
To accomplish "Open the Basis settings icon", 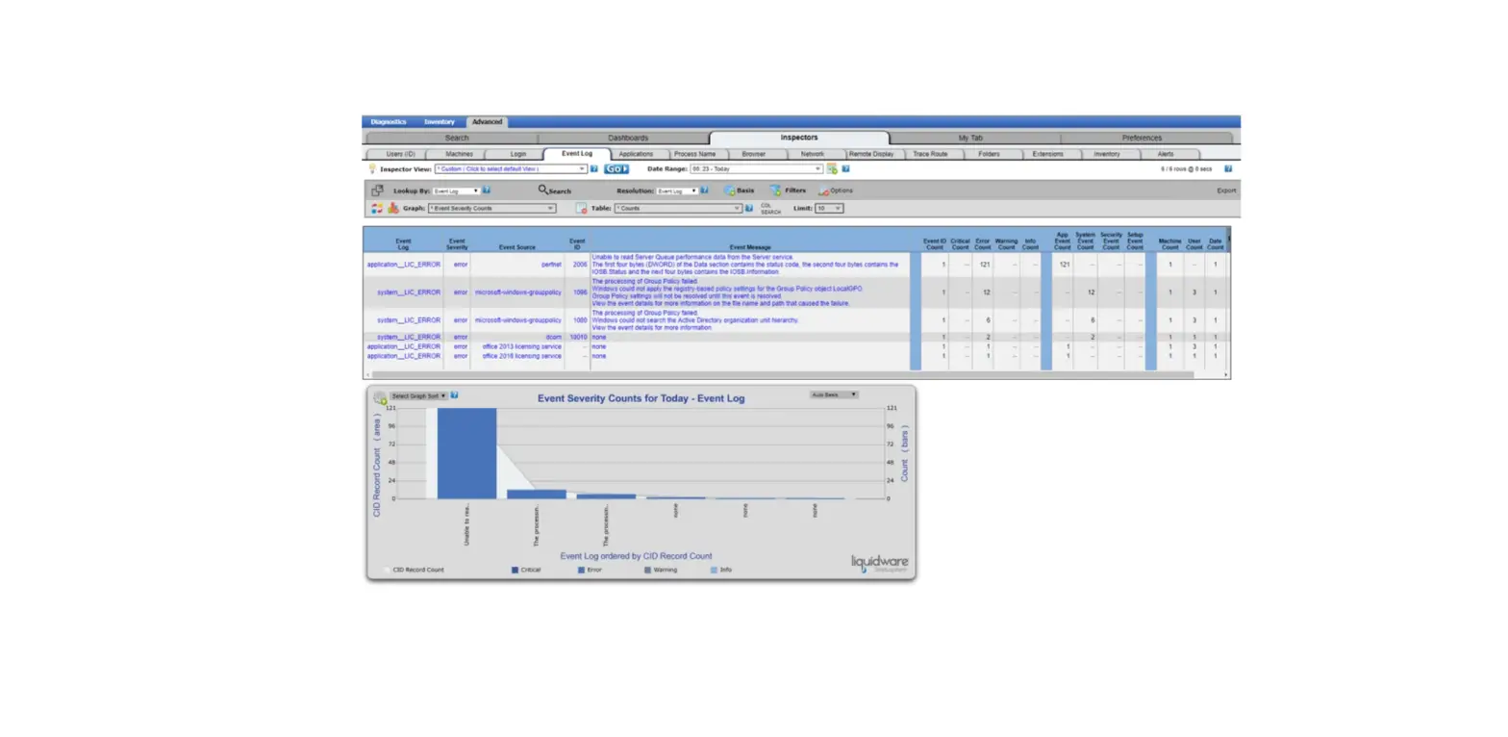I will tap(729, 191).
